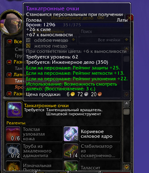
Task: Select the Стабилизатор из оскверненного reagent icon
Action: click(71, 151)
